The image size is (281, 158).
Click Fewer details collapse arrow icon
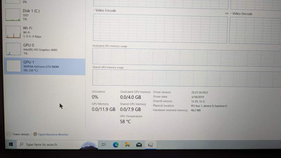pos(9,134)
